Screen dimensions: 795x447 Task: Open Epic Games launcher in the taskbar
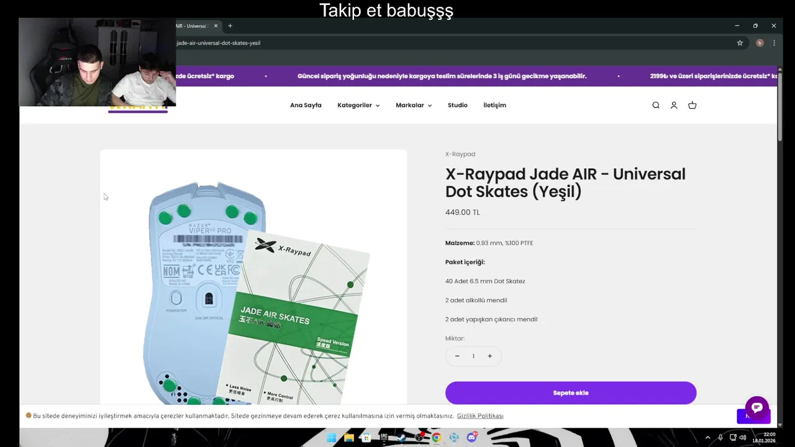click(384, 437)
